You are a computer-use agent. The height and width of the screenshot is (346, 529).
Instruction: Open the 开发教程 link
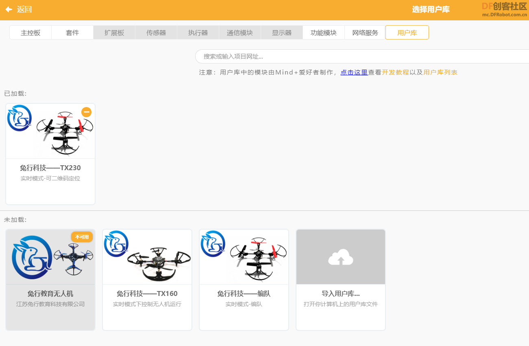click(396, 72)
